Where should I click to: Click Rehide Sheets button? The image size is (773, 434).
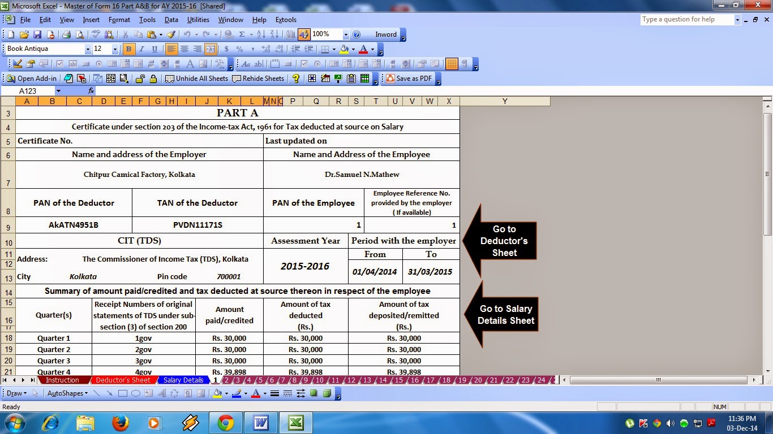coord(258,79)
